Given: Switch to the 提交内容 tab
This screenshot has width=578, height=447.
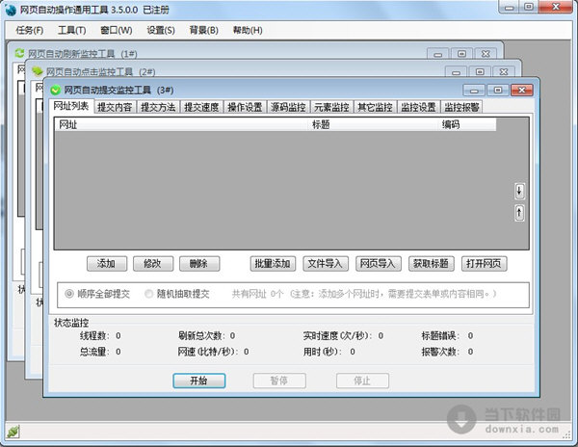Looking at the screenshot, I should pos(115,107).
